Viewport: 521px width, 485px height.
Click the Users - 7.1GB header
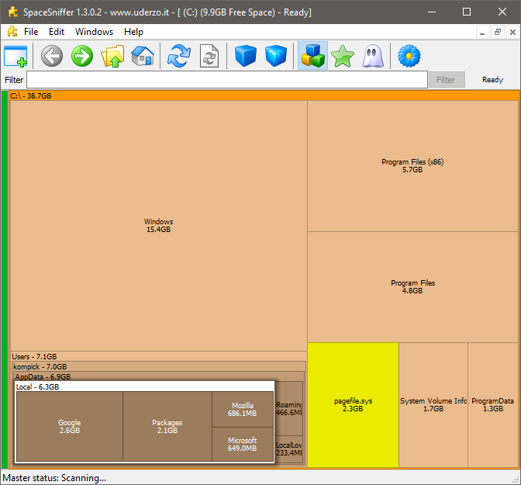tap(158, 357)
